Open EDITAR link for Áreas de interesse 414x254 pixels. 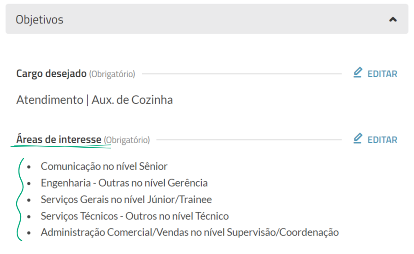coord(382,140)
